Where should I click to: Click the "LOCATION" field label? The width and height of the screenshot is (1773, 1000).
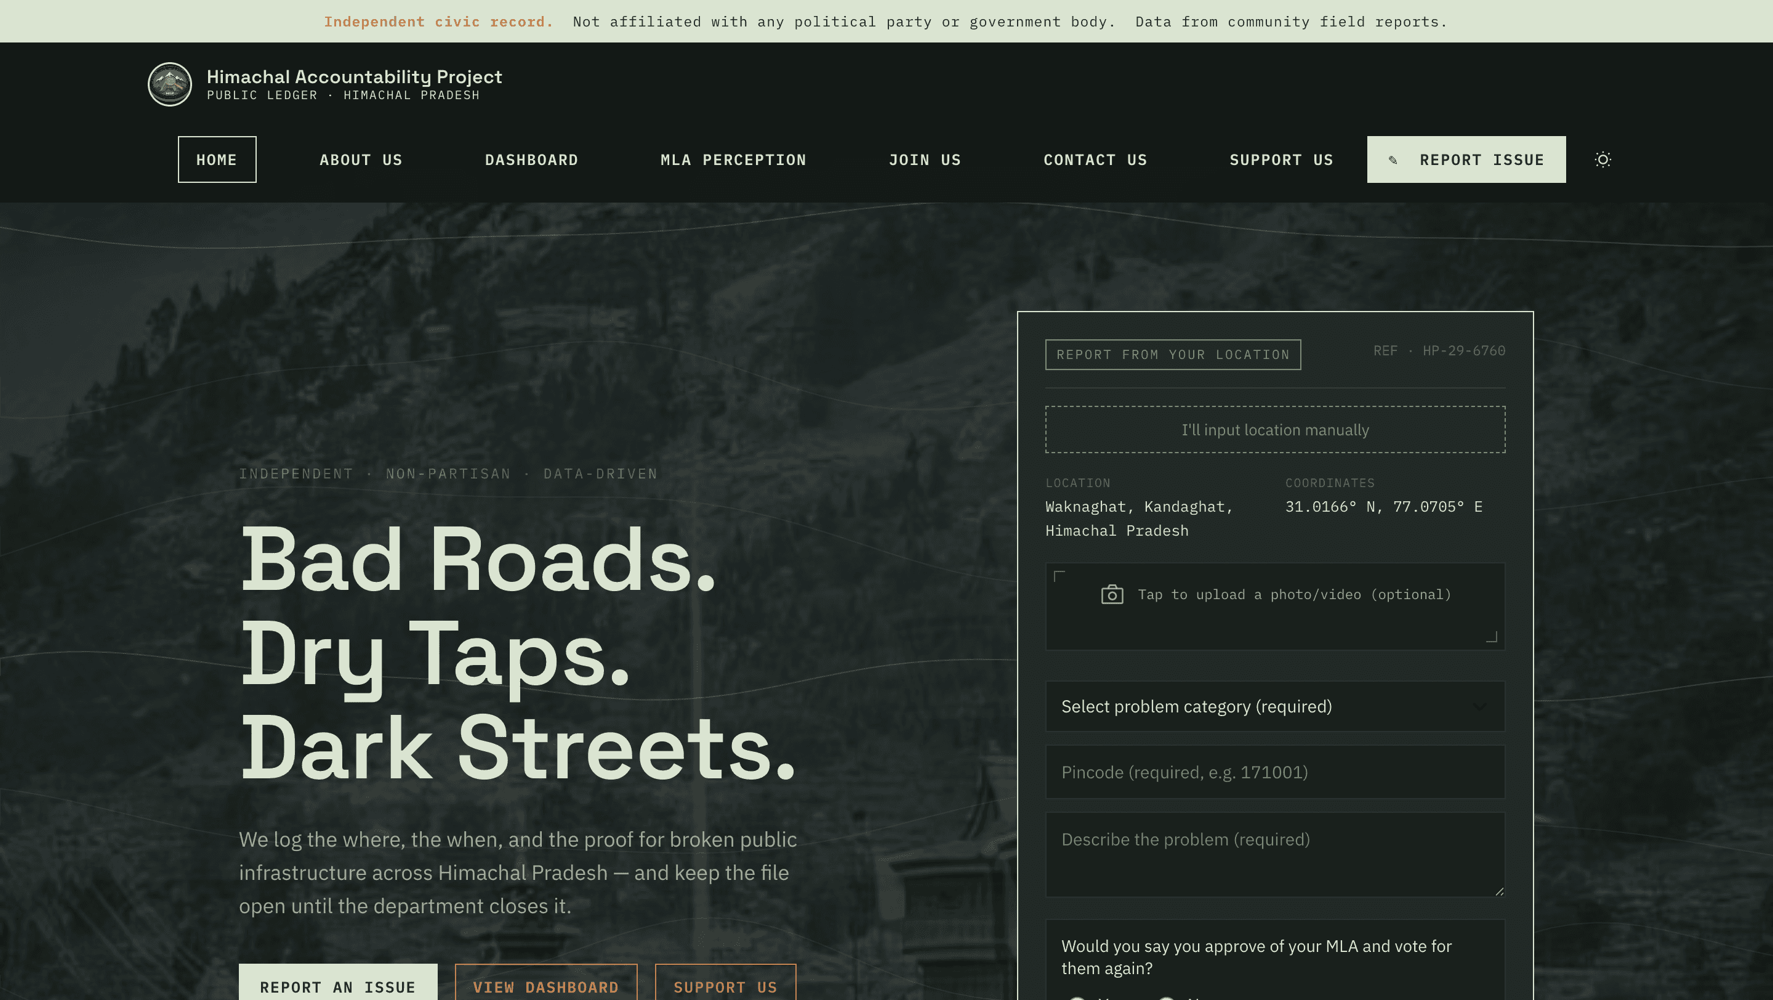coord(1078,483)
